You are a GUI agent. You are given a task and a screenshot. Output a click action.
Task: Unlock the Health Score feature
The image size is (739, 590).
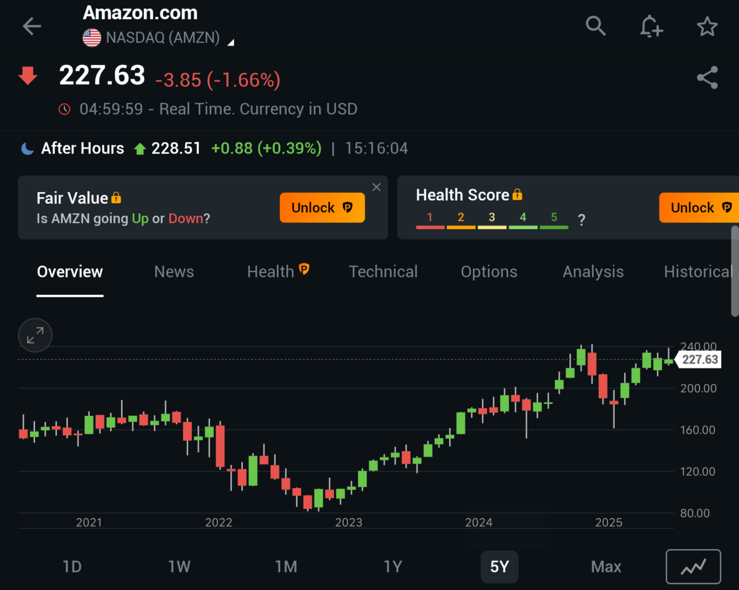coord(699,208)
